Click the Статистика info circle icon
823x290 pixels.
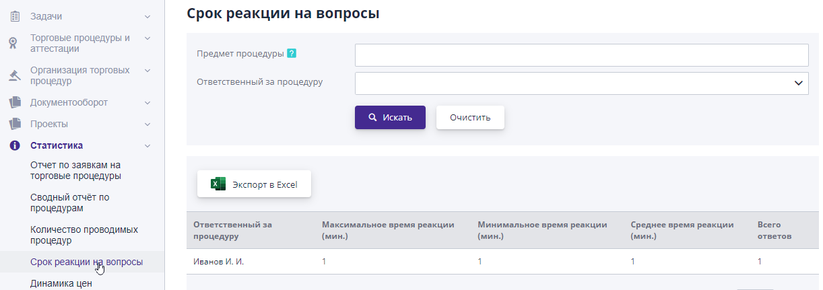(x=14, y=145)
